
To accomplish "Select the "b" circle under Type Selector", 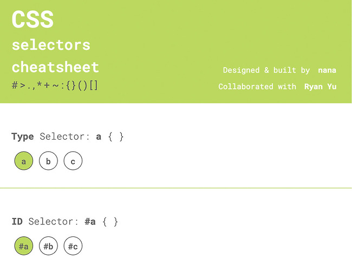I will tap(48, 161).
